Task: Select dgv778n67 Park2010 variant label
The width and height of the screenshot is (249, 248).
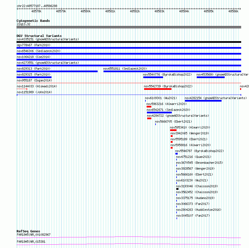Action: click(x=34, y=45)
